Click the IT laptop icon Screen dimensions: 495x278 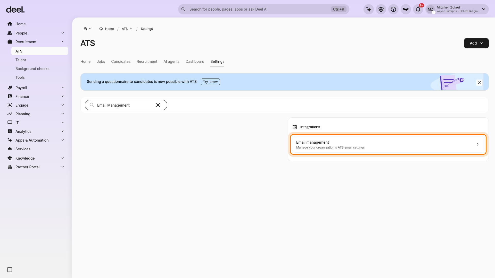[10, 123]
